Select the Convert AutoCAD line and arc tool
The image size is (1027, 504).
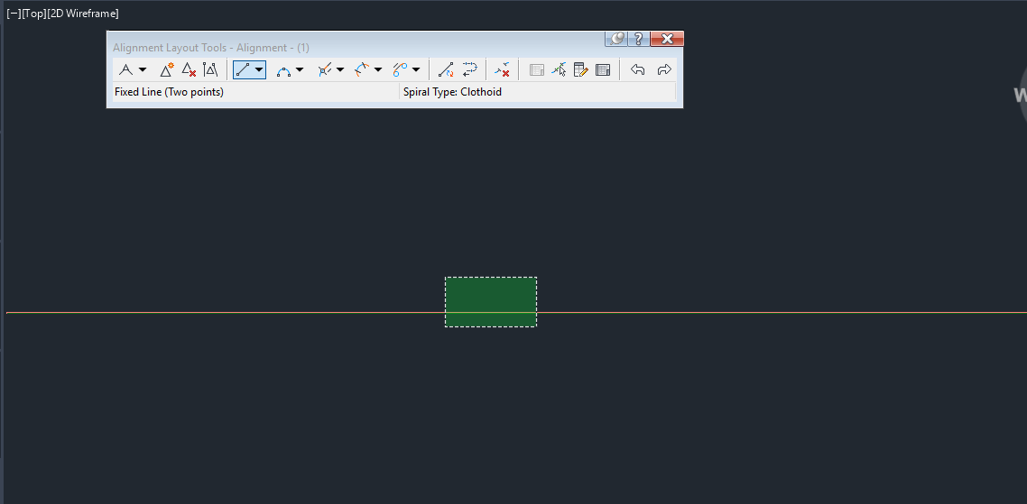coord(446,69)
